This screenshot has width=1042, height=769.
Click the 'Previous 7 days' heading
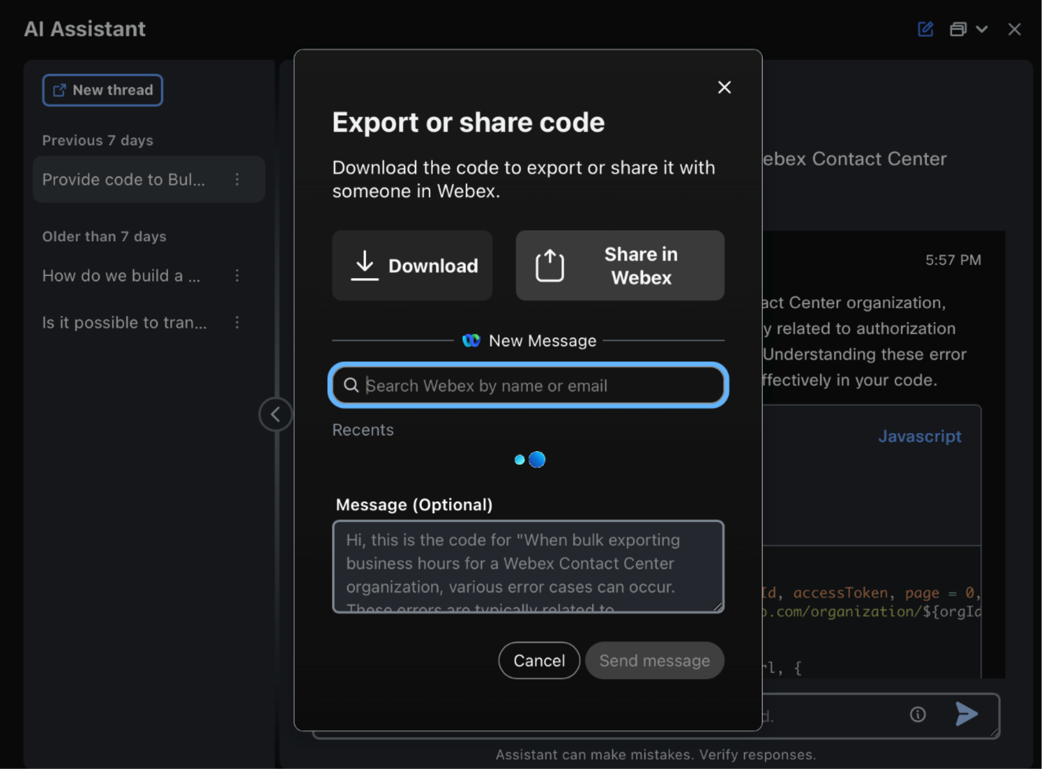coord(98,141)
